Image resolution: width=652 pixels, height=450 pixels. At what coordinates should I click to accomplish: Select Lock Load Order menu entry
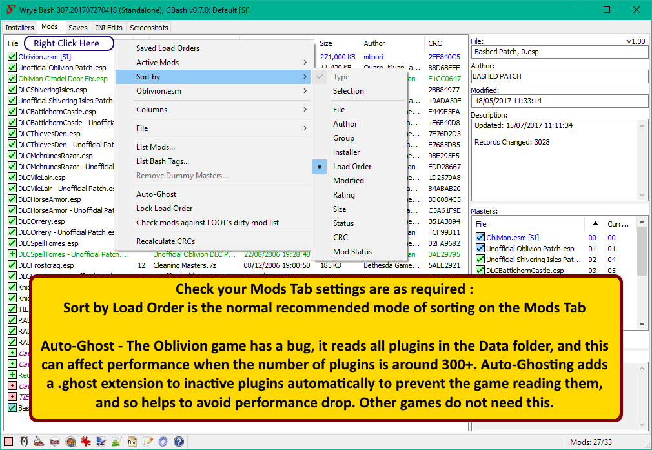(214, 209)
